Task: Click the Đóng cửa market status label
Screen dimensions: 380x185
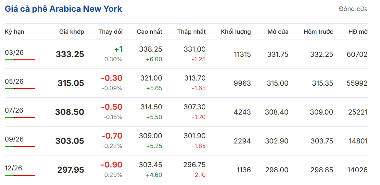Action: tap(353, 9)
